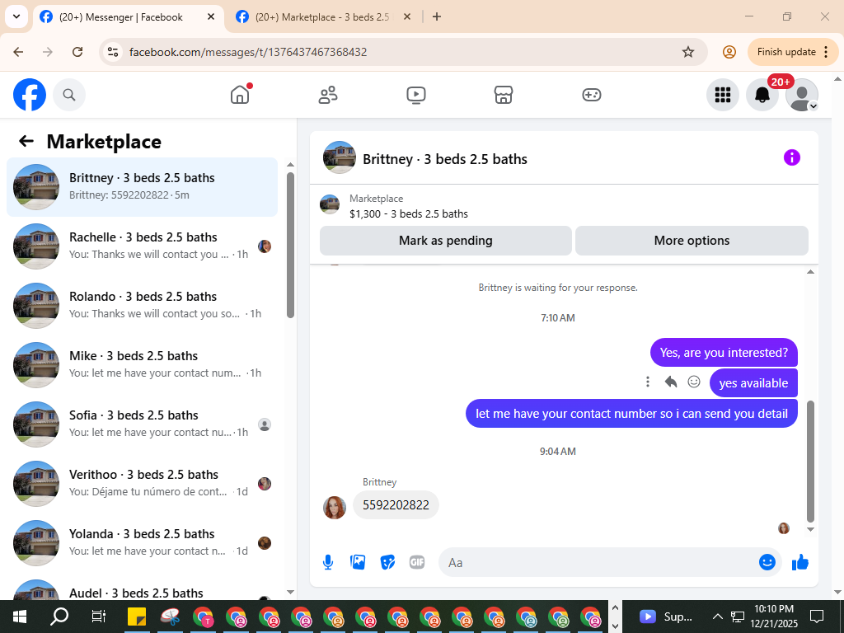Open Sticky Notes from the taskbar
844x633 pixels.
(x=137, y=617)
